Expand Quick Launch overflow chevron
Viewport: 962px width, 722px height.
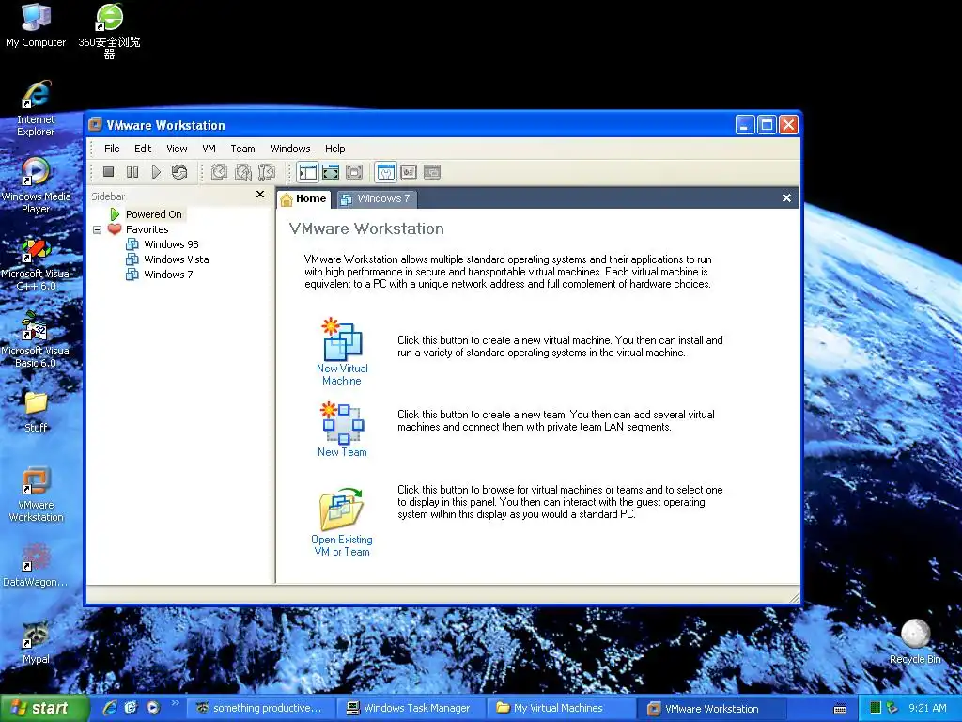point(175,703)
